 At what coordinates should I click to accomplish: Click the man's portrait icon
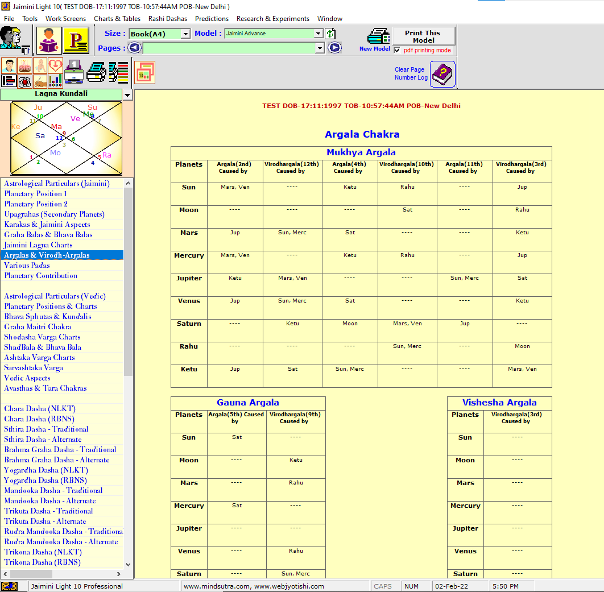pos(9,65)
